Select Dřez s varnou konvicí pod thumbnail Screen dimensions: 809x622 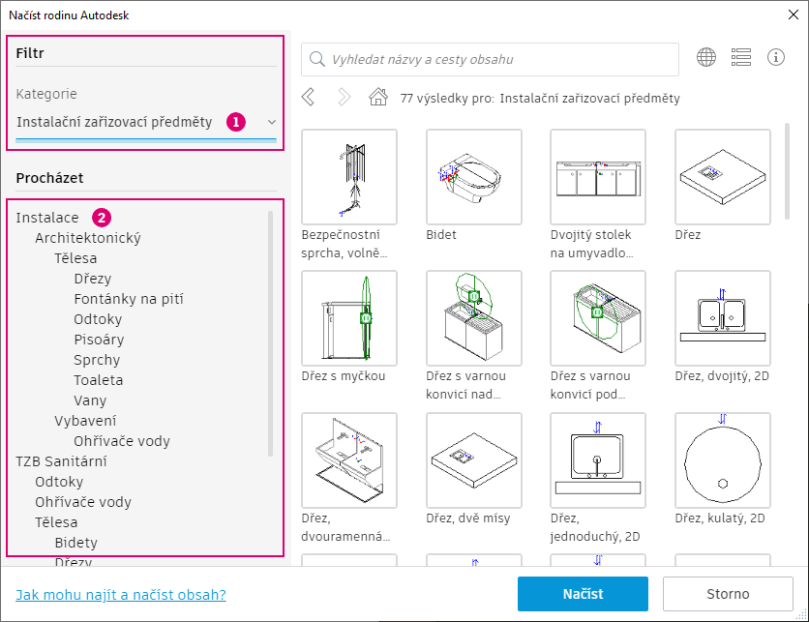click(598, 318)
